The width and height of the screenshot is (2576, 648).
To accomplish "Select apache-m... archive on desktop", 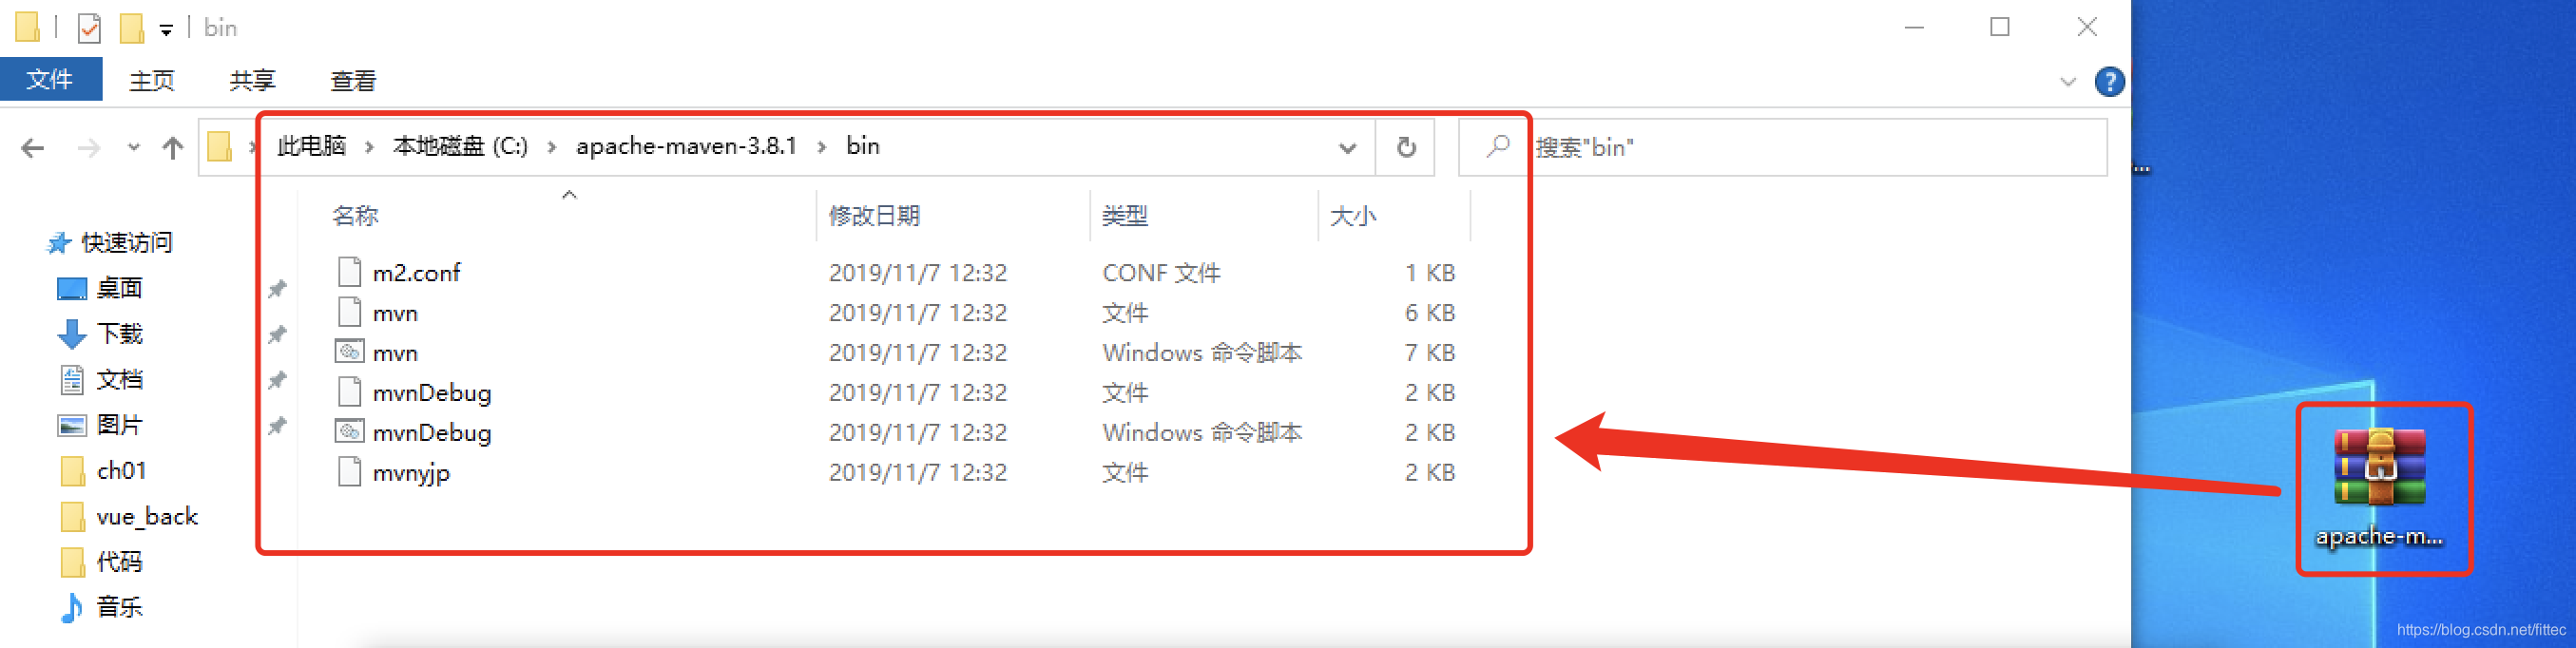I will pyautogui.click(x=2380, y=488).
